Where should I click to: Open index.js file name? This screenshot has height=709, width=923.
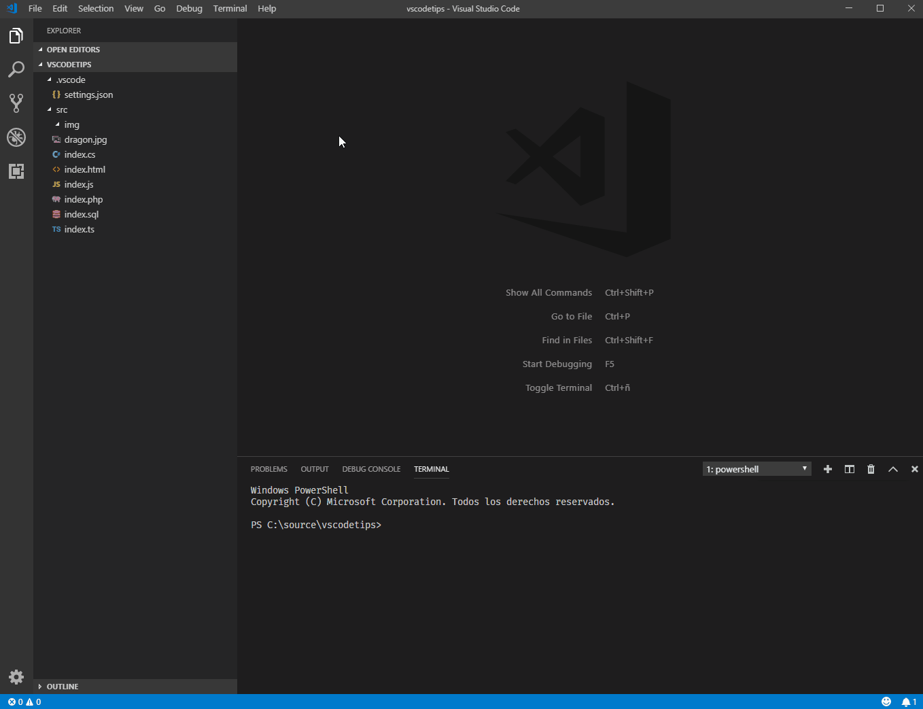click(x=79, y=184)
